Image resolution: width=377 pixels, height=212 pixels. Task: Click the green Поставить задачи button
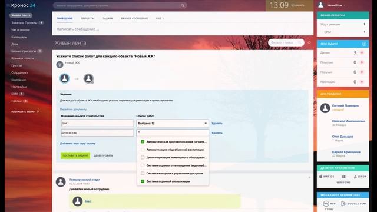click(x=75, y=155)
